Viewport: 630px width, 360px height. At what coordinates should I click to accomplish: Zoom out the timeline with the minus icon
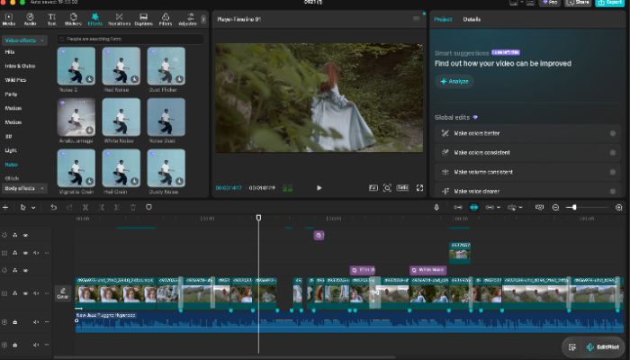pos(555,207)
